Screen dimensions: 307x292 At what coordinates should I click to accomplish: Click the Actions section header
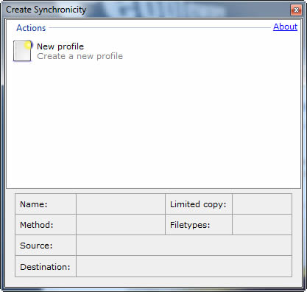(x=31, y=28)
